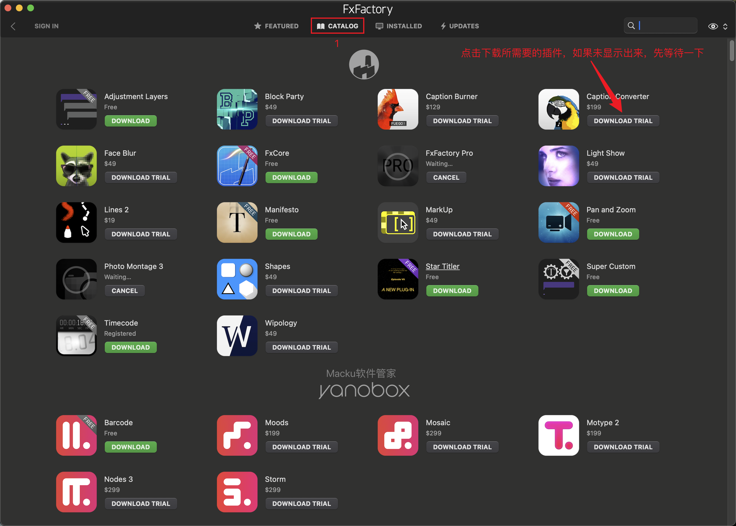The height and width of the screenshot is (526, 736).
Task: Open the view options up-down stepper
Action: point(725,26)
